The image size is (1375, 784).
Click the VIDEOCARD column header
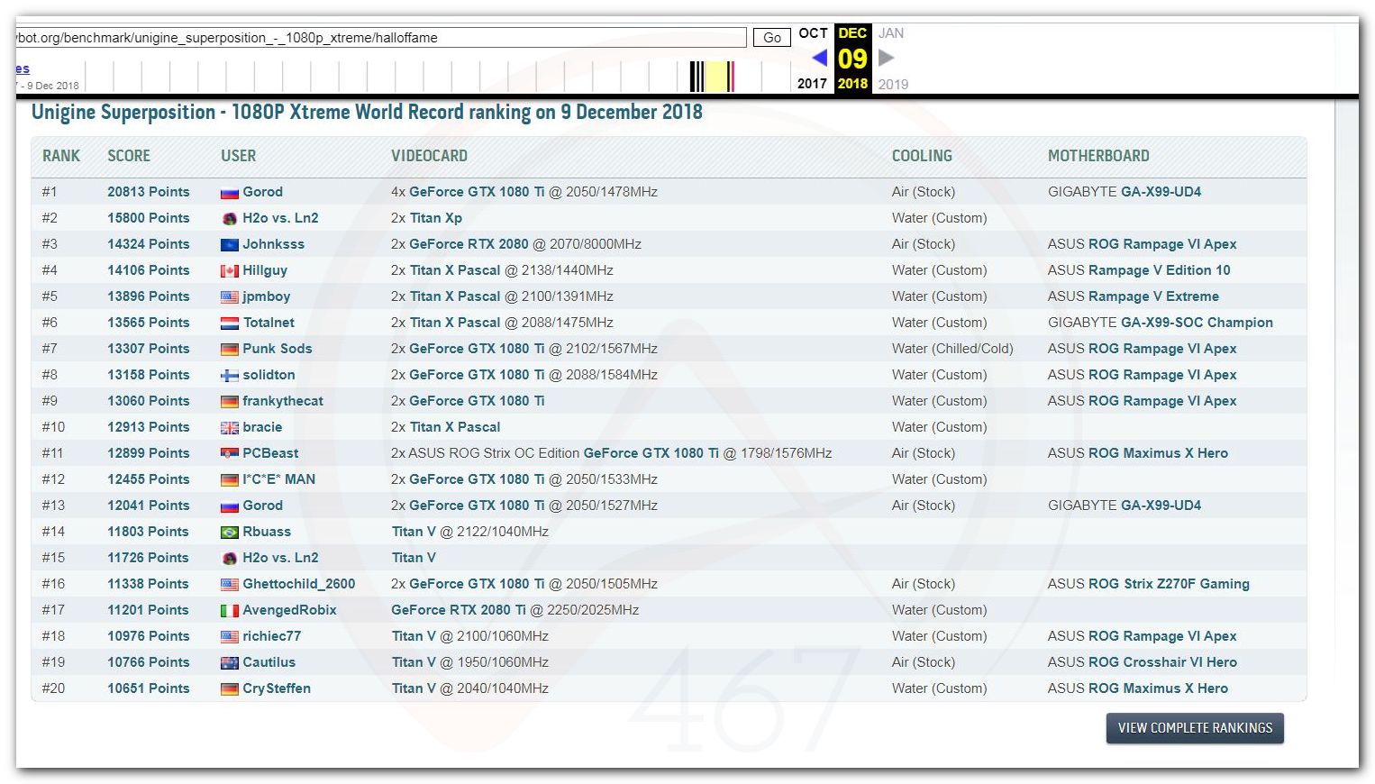pyautogui.click(x=429, y=156)
